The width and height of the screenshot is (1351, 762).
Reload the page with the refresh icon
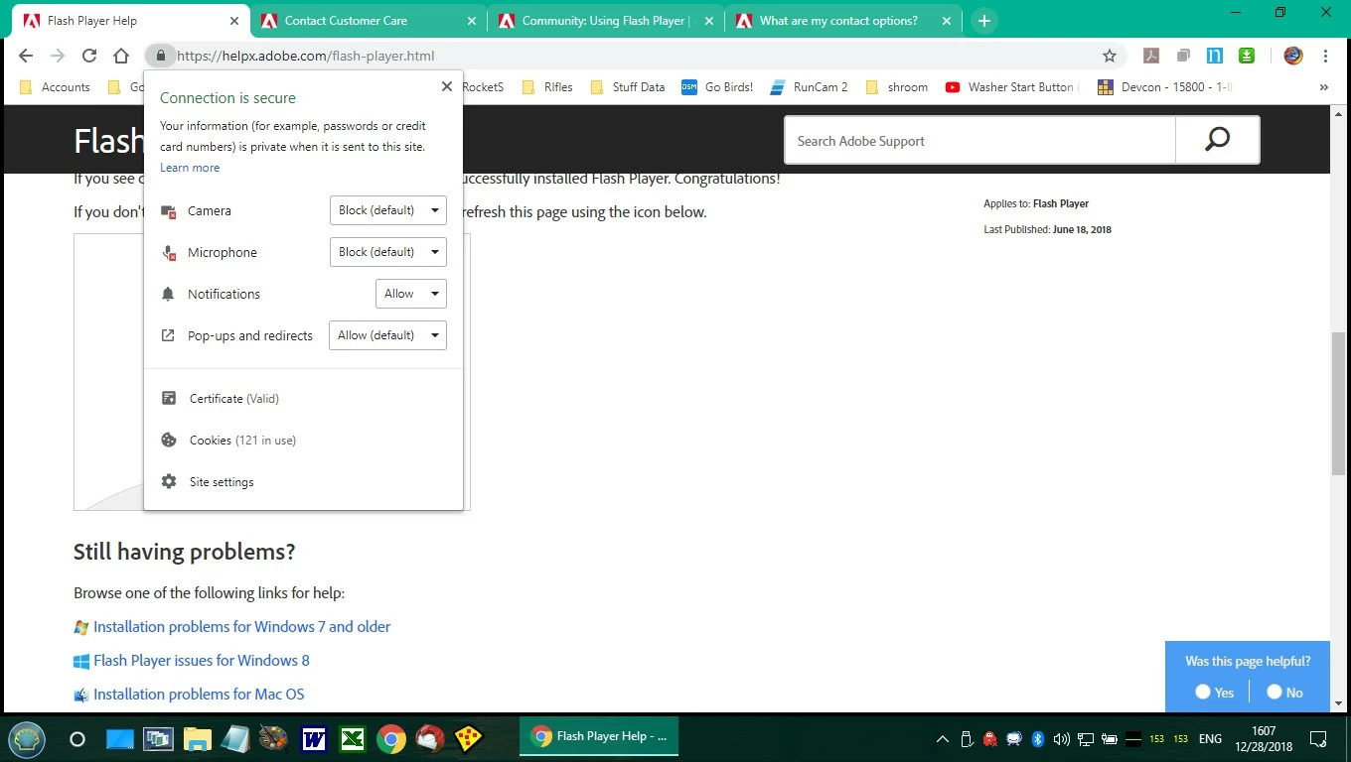tap(89, 56)
